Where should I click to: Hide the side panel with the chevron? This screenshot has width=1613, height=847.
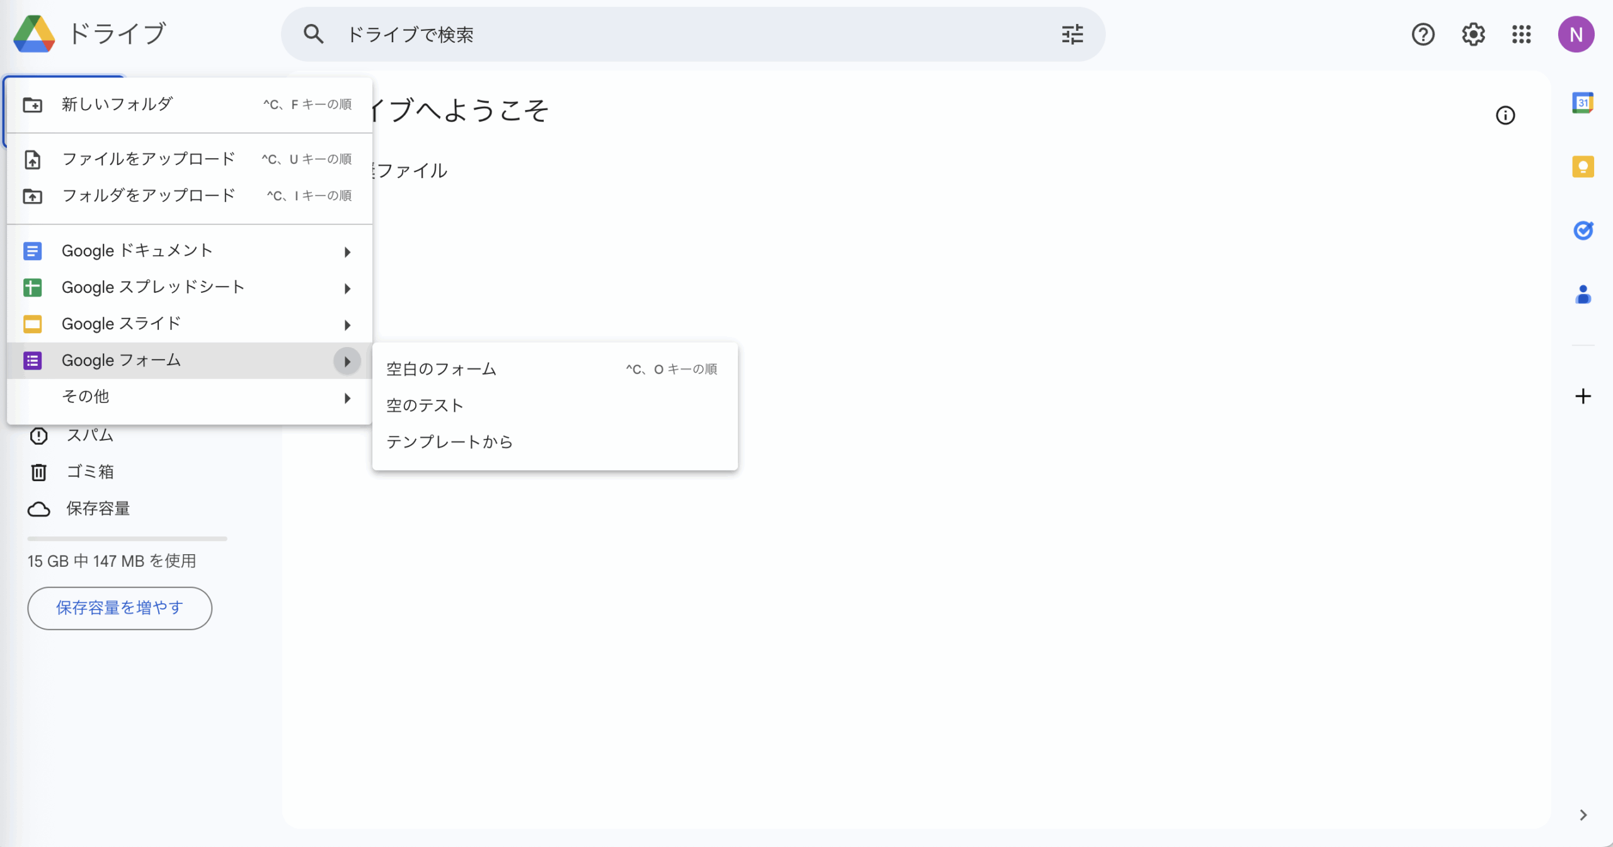pyautogui.click(x=1583, y=815)
